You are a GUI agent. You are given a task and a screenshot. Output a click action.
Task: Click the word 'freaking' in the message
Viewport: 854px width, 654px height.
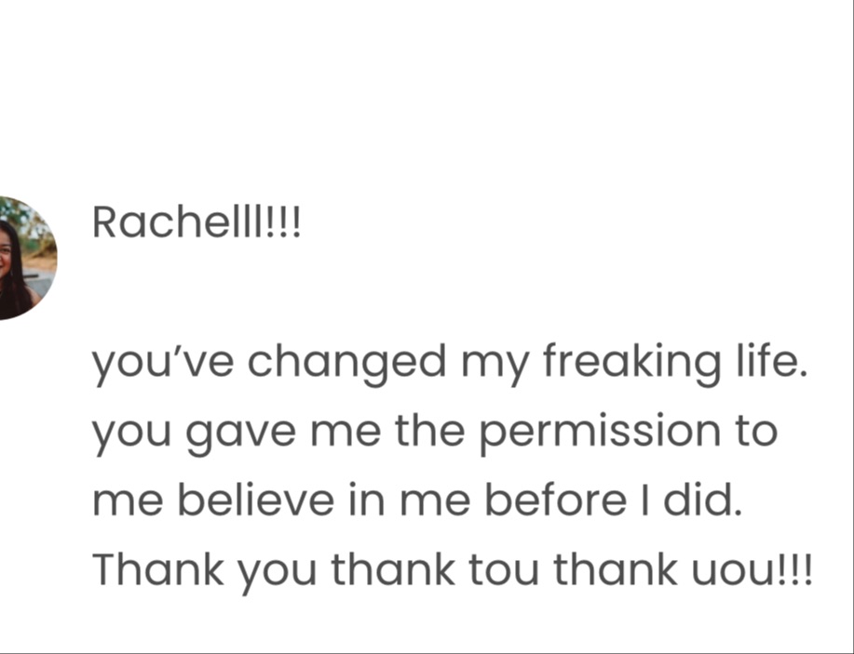point(631,364)
